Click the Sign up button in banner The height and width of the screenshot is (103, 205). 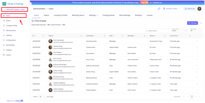point(144,2)
